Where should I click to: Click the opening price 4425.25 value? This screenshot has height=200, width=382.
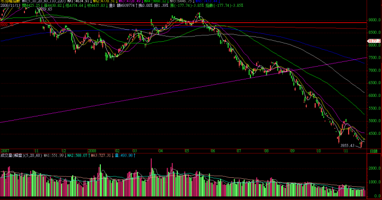(x=33, y=5)
